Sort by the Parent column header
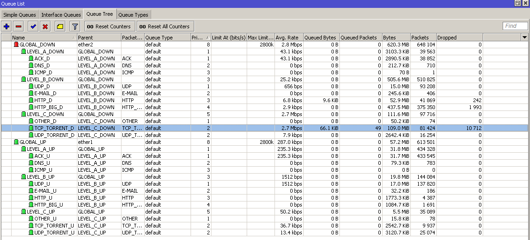 pos(99,38)
